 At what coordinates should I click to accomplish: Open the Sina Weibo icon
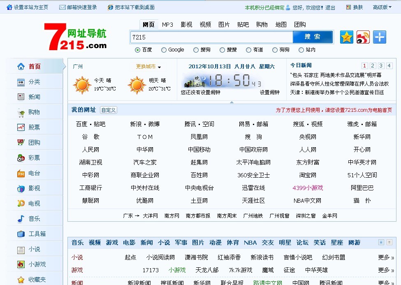tap(363, 37)
